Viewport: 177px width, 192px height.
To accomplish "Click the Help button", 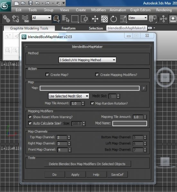I will pyautogui.click(x=96, y=174).
